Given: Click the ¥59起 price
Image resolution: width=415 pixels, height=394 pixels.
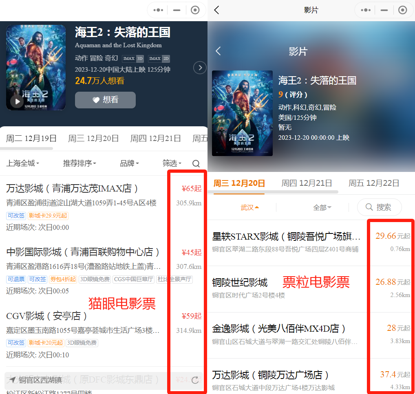Looking at the screenshot, I should pyautogui.click(x=191, y=316).
